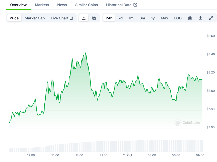The image size is (217, 162).
Task: Open the Historical Data link
Action: [121, 5]
